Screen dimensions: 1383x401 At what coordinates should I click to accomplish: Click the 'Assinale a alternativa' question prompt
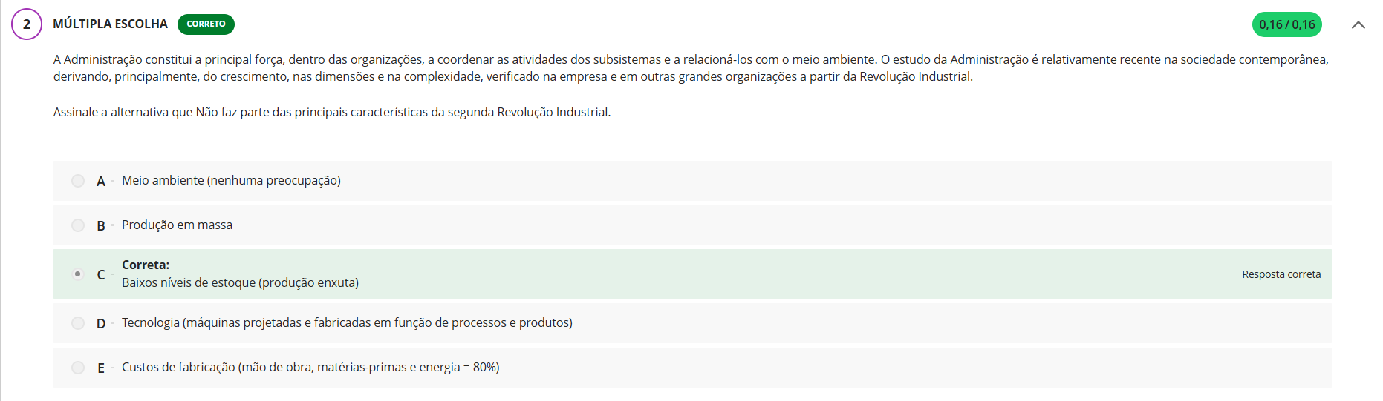coord(331,113)
